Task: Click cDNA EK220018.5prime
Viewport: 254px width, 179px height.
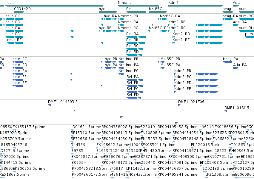Action: [x=192, y=148]
